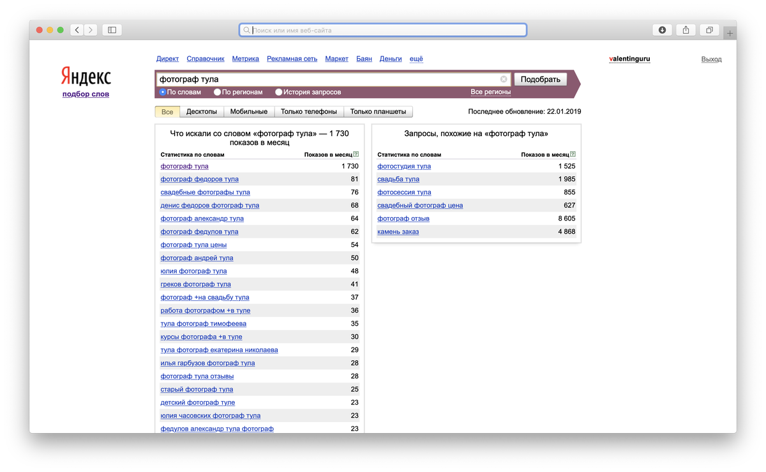Clear the search query using the x icon
Viewport: 766px width, 472px height.
click(x=503, y=79)
